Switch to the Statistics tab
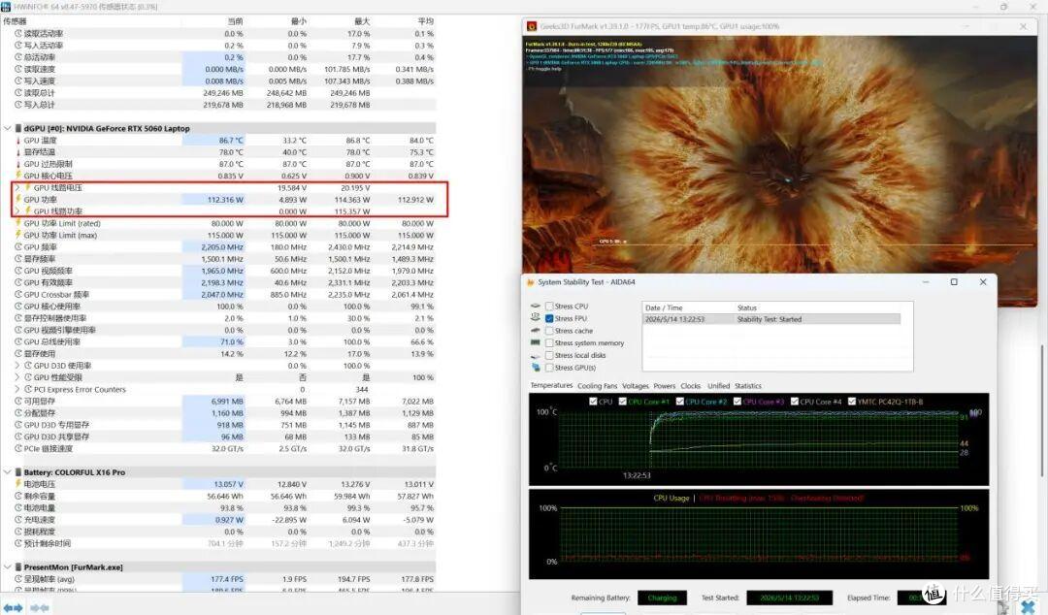The height and width of the screenshot is (615, 1048). coord(748,386)
